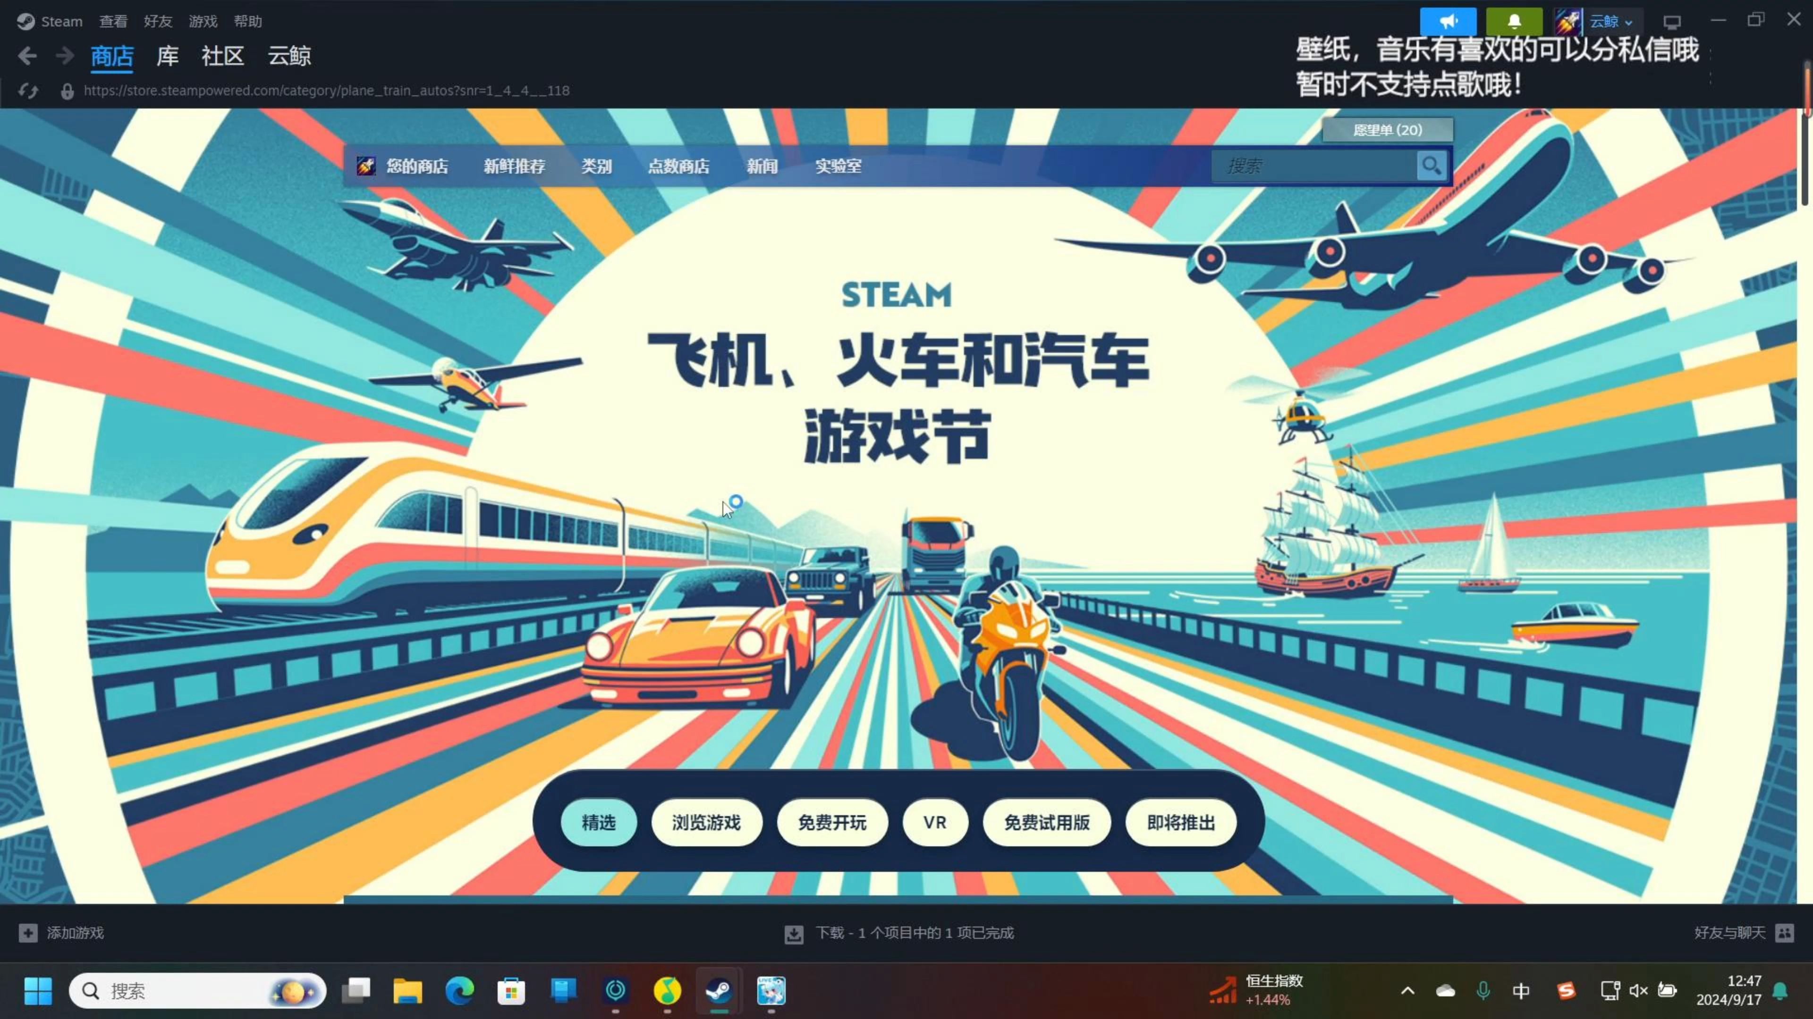1813x1019 pixels.
Task: Open the 好友 menu
Action: [158, 21]
